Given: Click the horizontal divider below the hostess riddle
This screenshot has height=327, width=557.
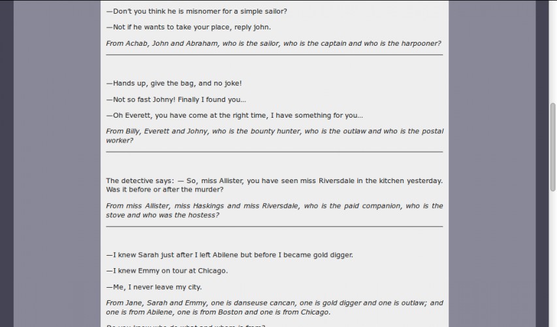Looking at the screenshot, I should click(274, 226).
